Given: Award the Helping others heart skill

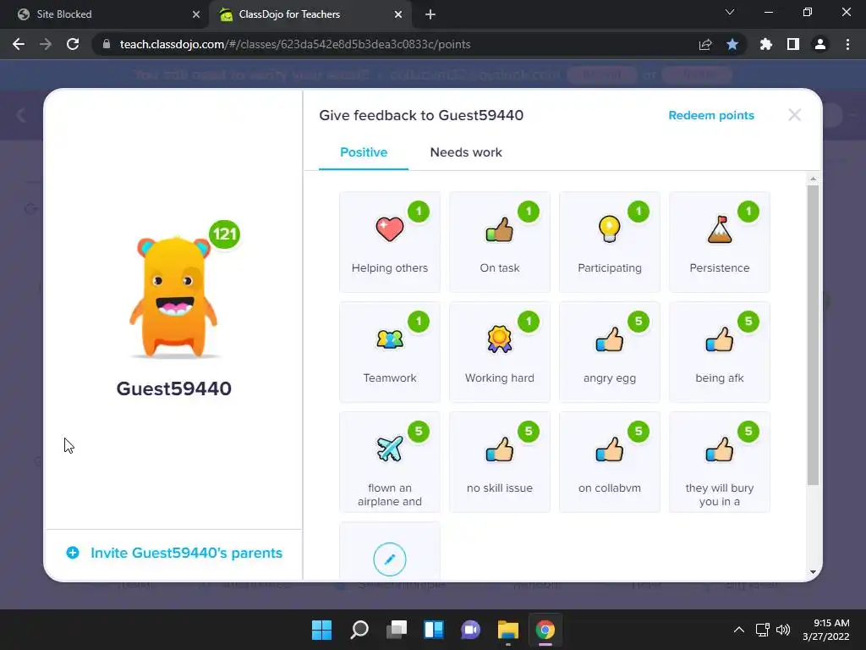Looking at the screenshot, I should pos(389,241).
